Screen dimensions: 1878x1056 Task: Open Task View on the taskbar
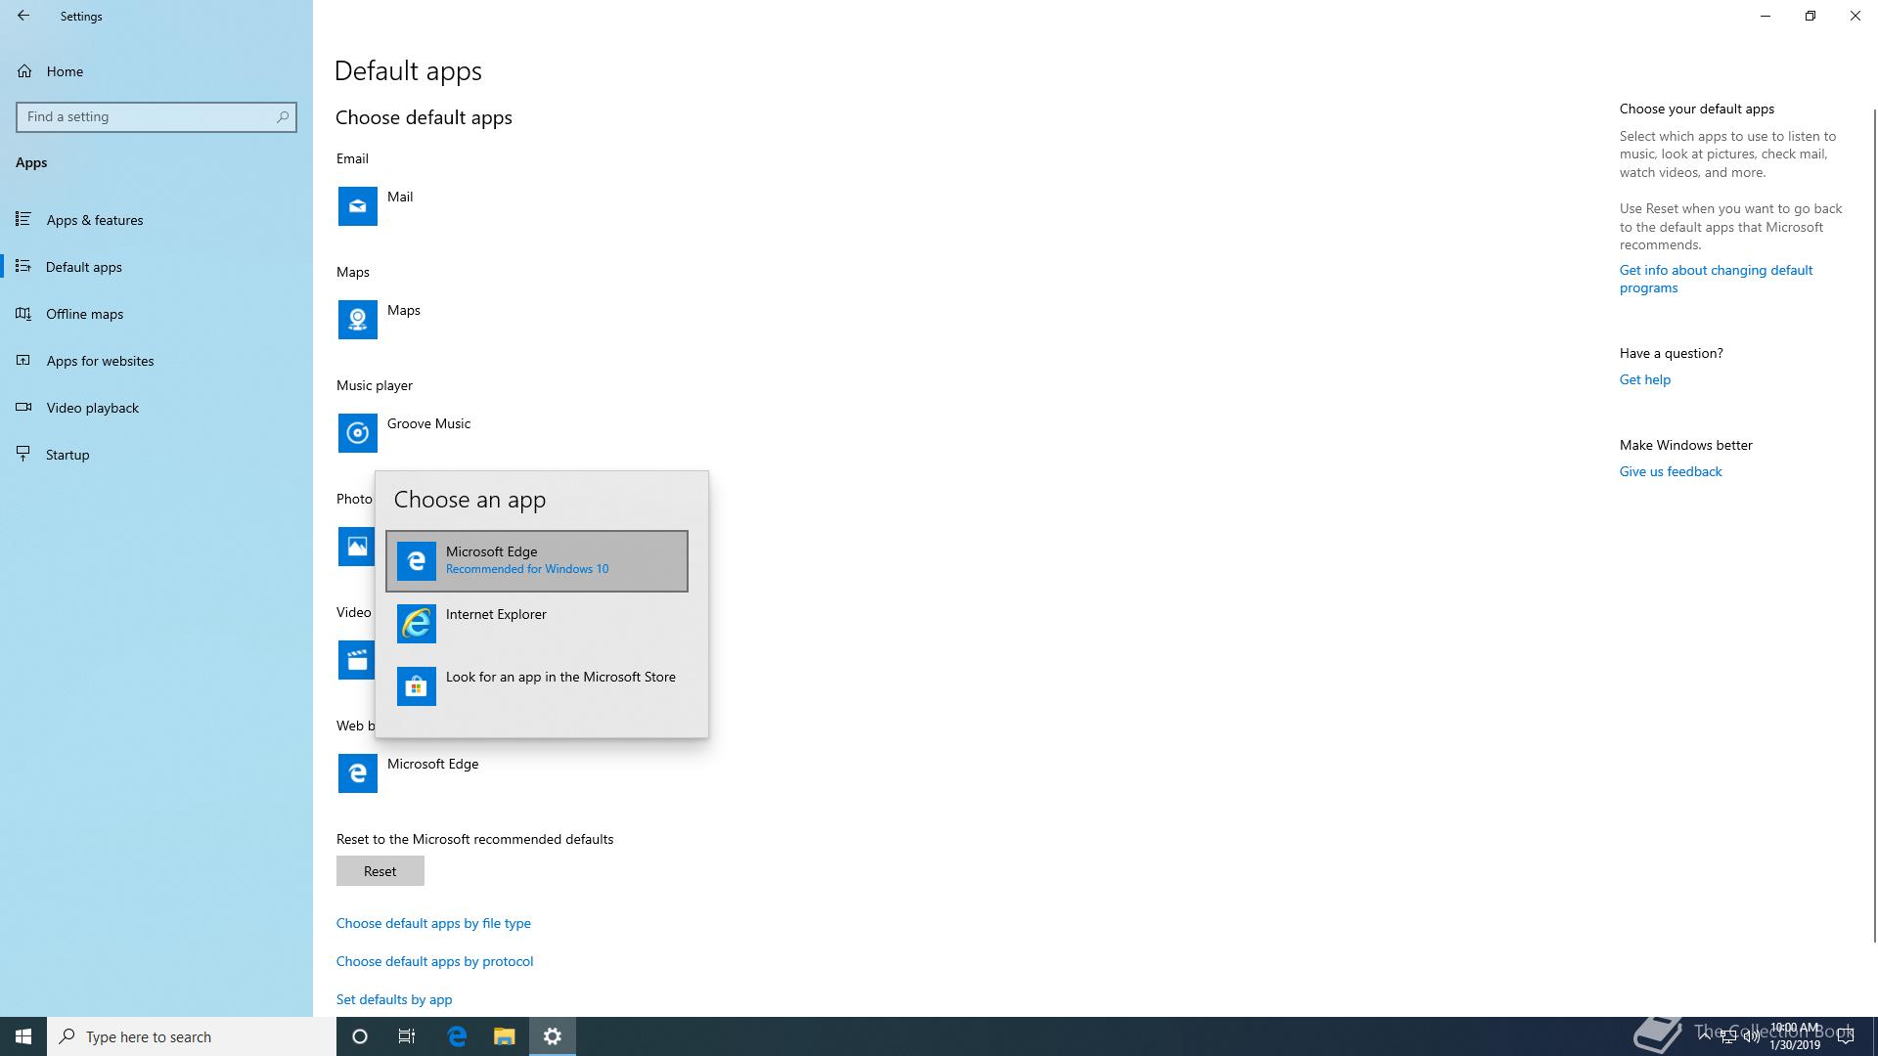(407, 1036)
